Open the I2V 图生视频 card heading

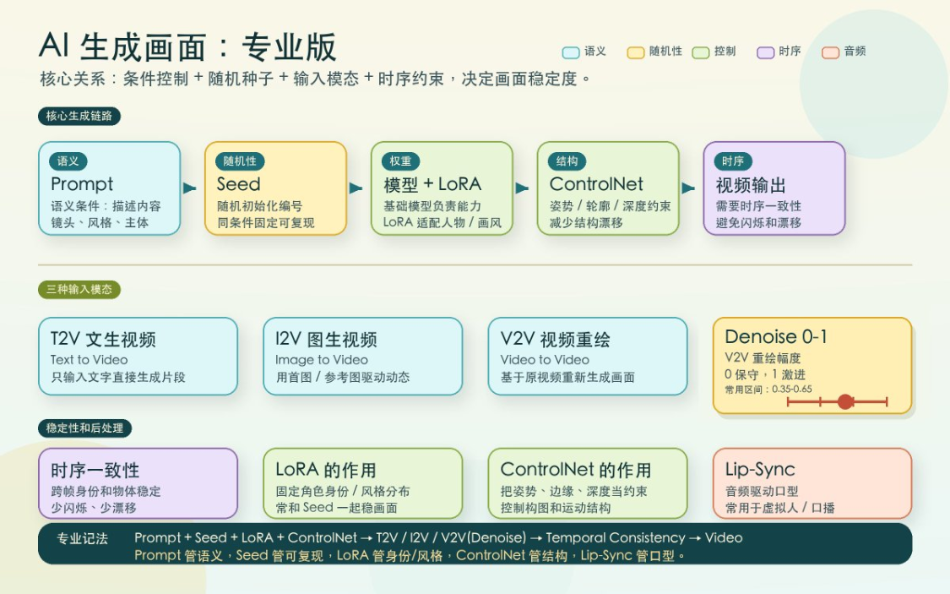(x=326, y=339)
